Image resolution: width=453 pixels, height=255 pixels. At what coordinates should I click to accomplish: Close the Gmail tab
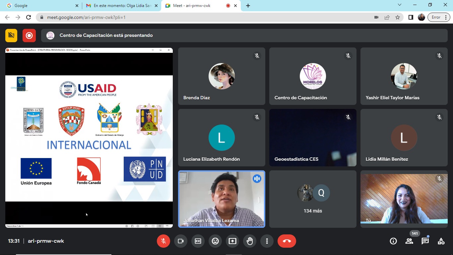(x=156, y=6)
